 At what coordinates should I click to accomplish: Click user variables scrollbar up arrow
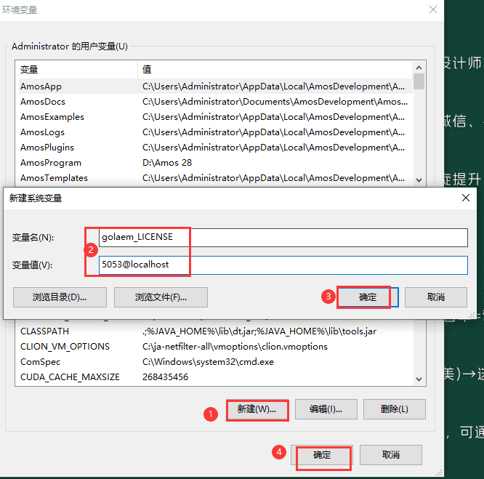coord(419,68)
